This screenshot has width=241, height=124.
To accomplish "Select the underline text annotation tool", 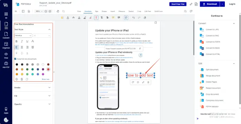I will click(x=68, y=18).
